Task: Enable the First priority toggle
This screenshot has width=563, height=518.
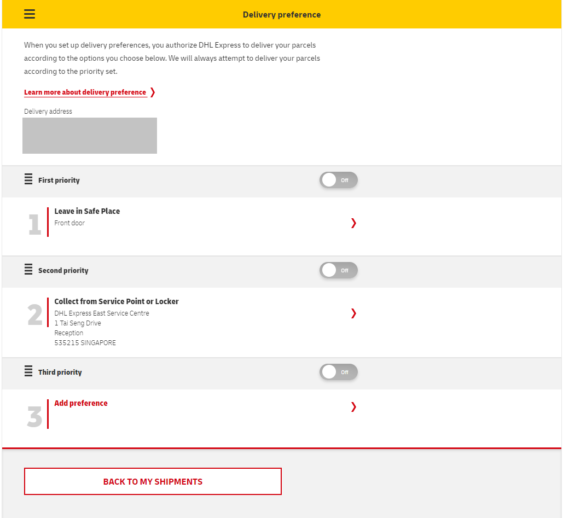Action: 338,180
